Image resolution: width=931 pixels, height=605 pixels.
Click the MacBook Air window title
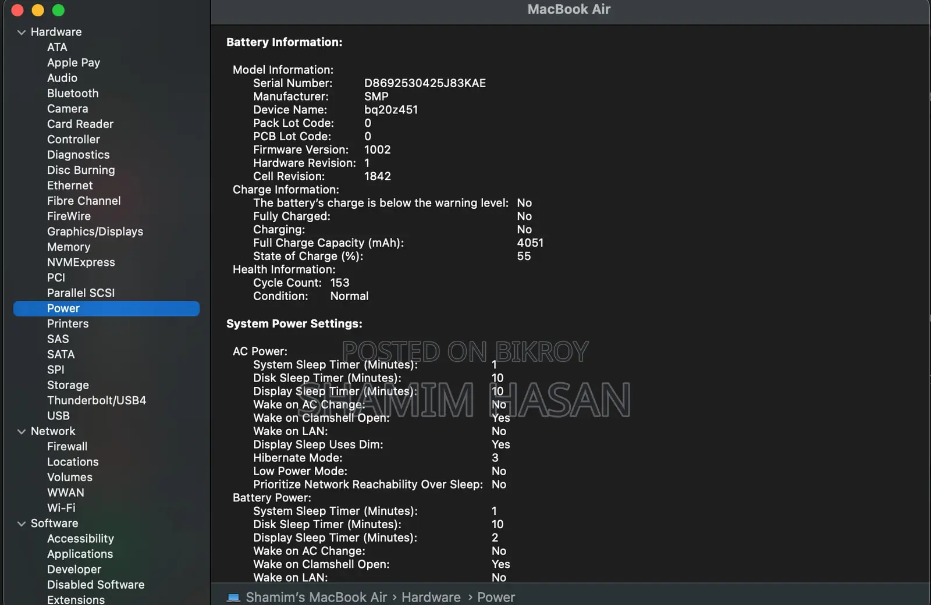pos(569,9)
